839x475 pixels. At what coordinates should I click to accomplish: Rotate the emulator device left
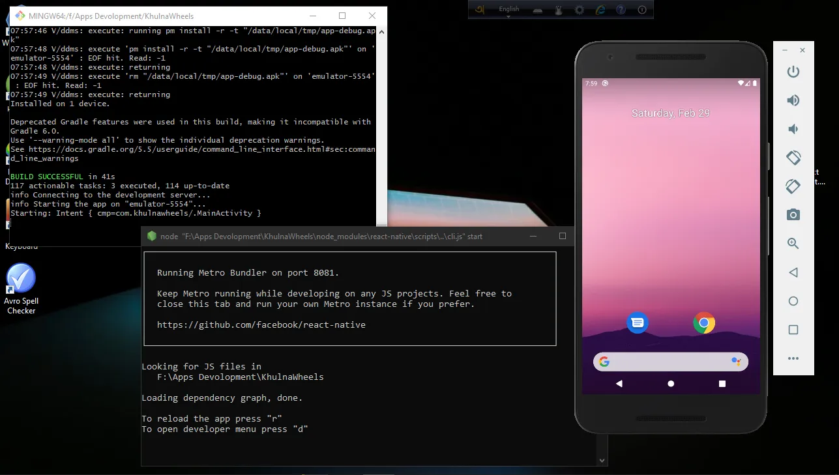793,158
